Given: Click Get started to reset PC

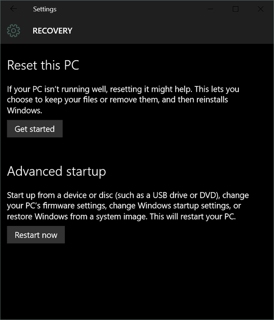Looking at the screenshot, I should tap(35, 129).
